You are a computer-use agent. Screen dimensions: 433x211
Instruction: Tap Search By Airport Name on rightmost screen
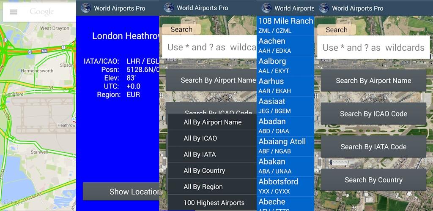(x=373, y=81)
